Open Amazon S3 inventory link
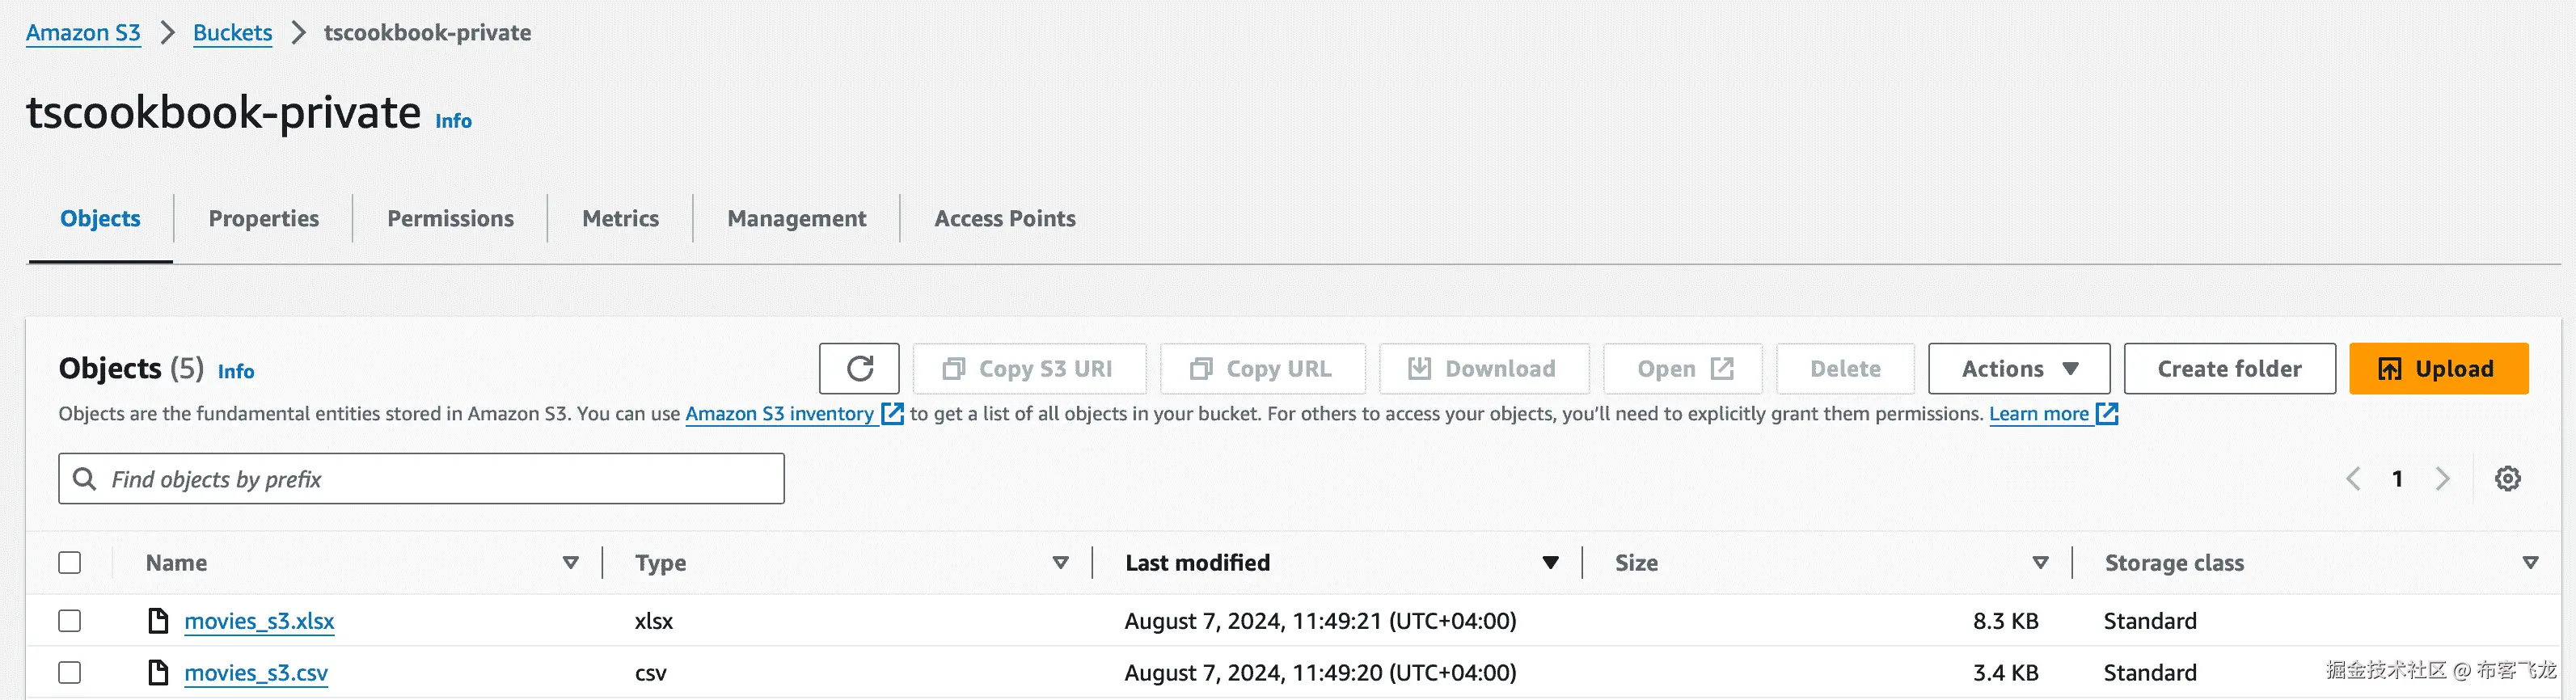Screen dimensions: 2576x700 point(779,414)
